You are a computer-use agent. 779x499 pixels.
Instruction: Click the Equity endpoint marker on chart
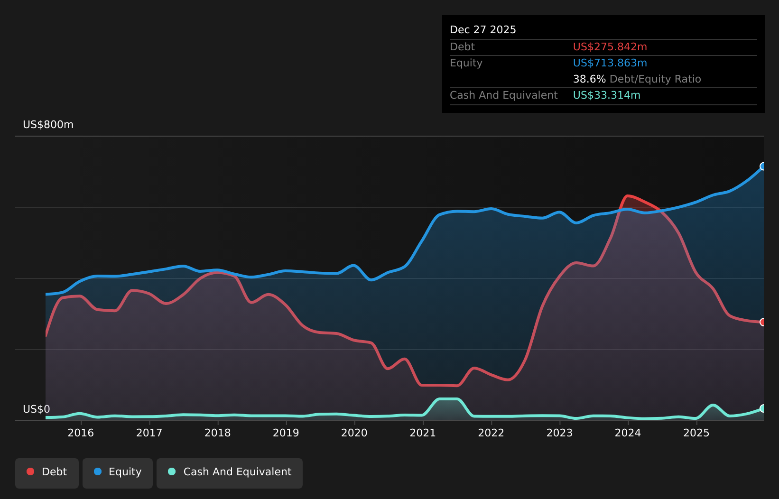(763, 166)
